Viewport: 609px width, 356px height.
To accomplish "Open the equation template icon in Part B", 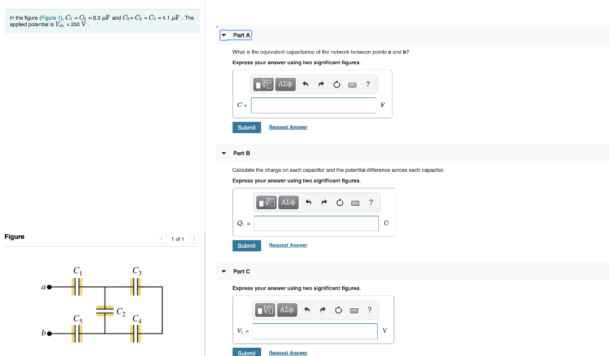I will pyautogui.click(x=266, y=202).
